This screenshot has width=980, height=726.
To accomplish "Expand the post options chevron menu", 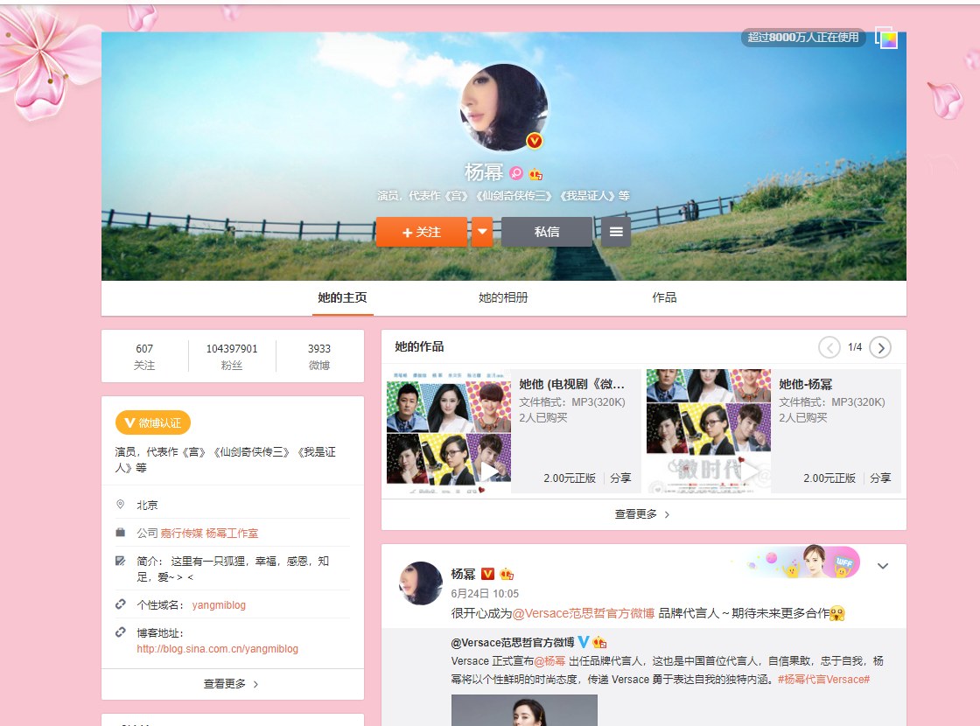I will click(x=883, y=566).
